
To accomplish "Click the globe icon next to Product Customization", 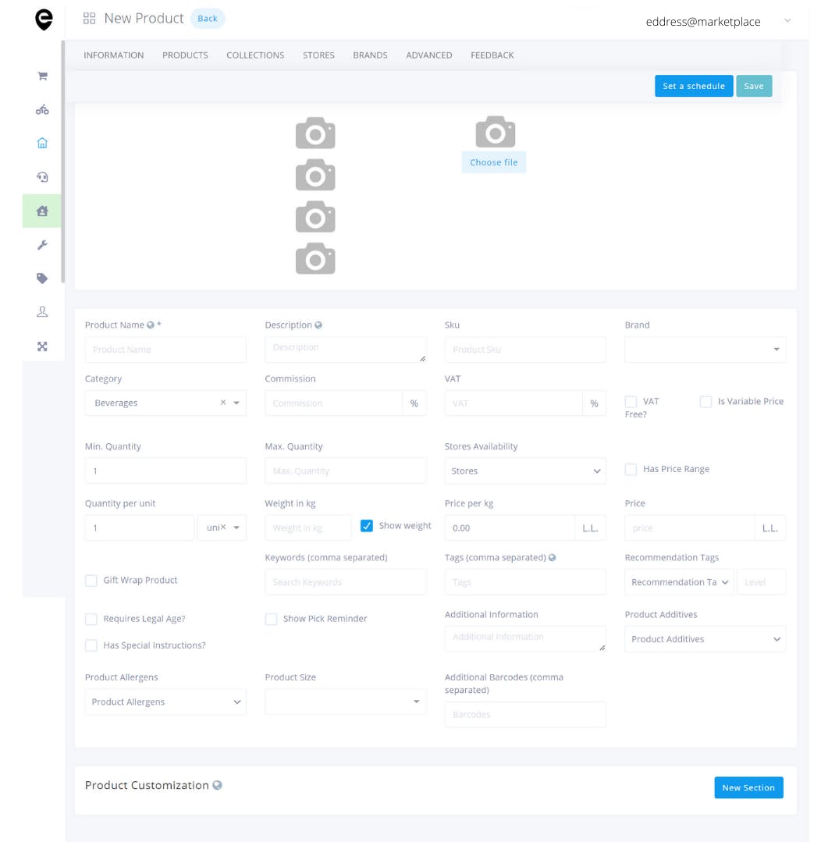I will pos(217,785).
